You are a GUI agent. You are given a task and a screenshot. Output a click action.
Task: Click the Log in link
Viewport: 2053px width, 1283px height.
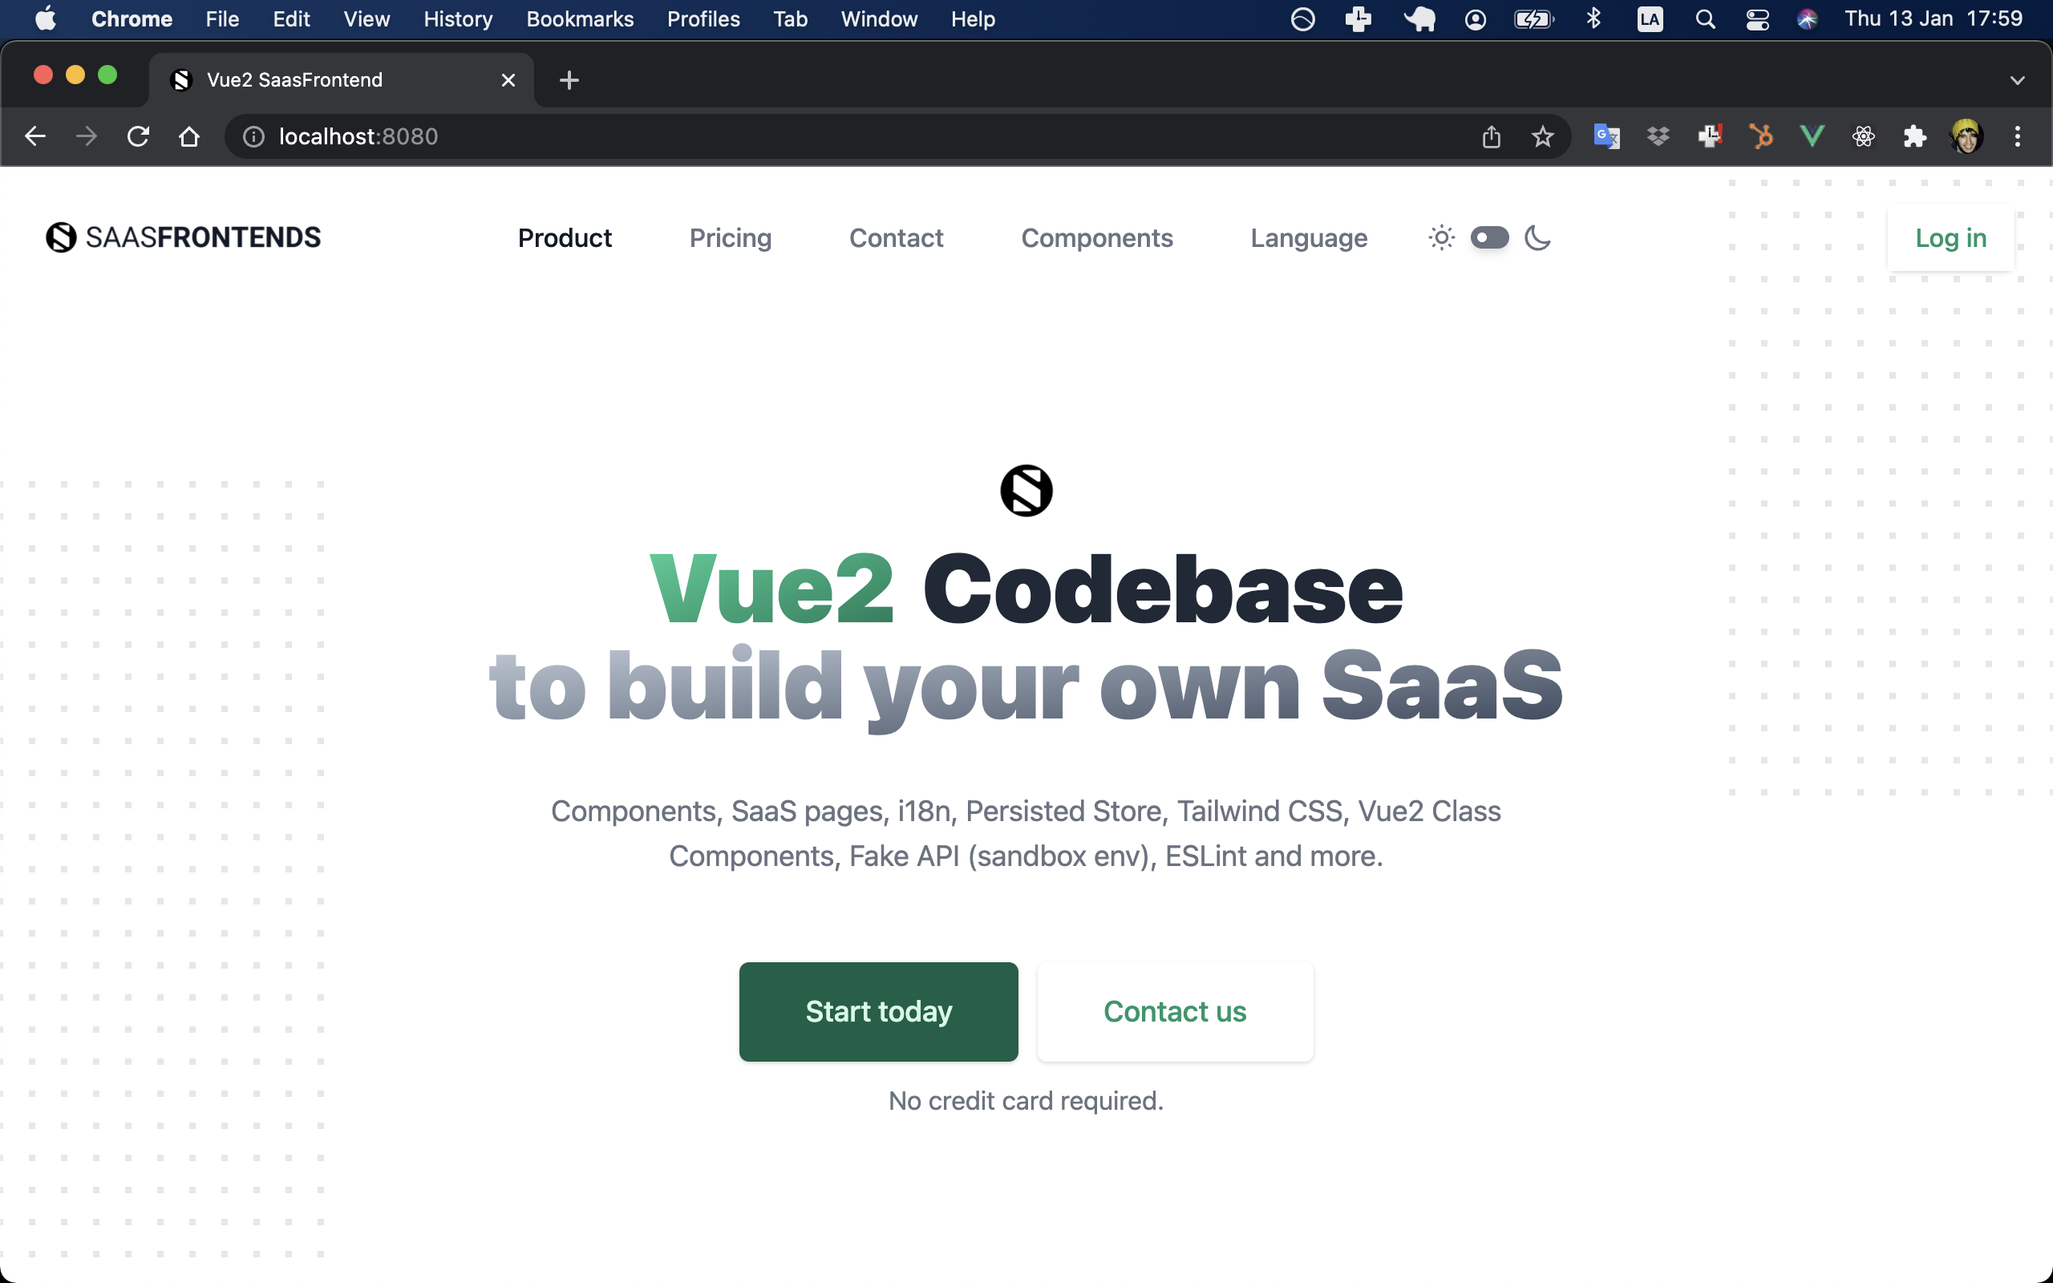pyautogui.click(x=1951, y=238)
